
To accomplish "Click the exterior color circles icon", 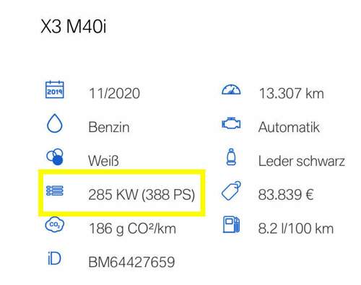I will (x=55, y=157).
